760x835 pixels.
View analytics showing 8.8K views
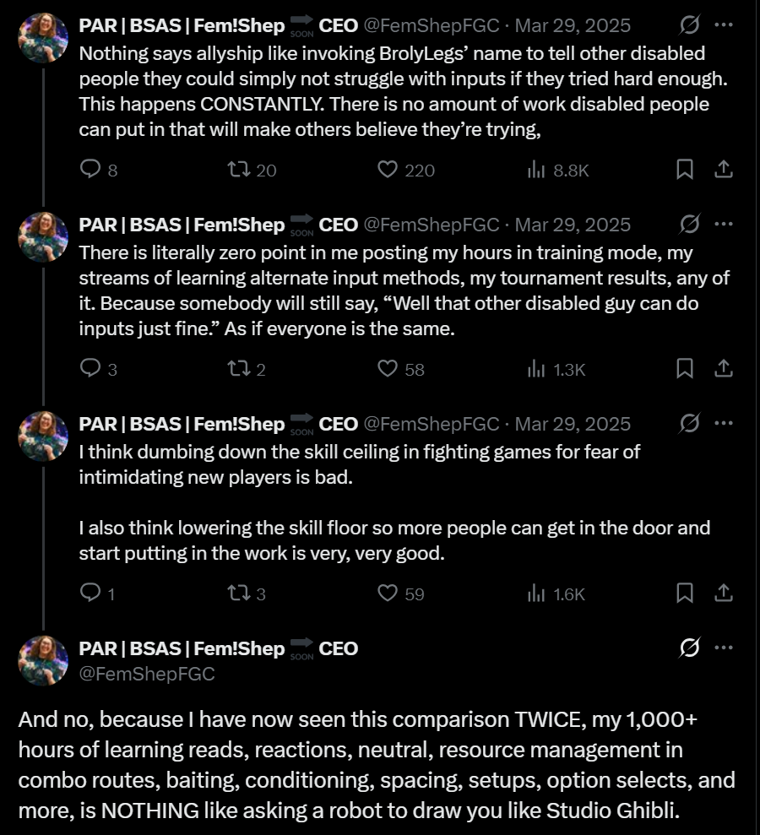pos(536,170)
